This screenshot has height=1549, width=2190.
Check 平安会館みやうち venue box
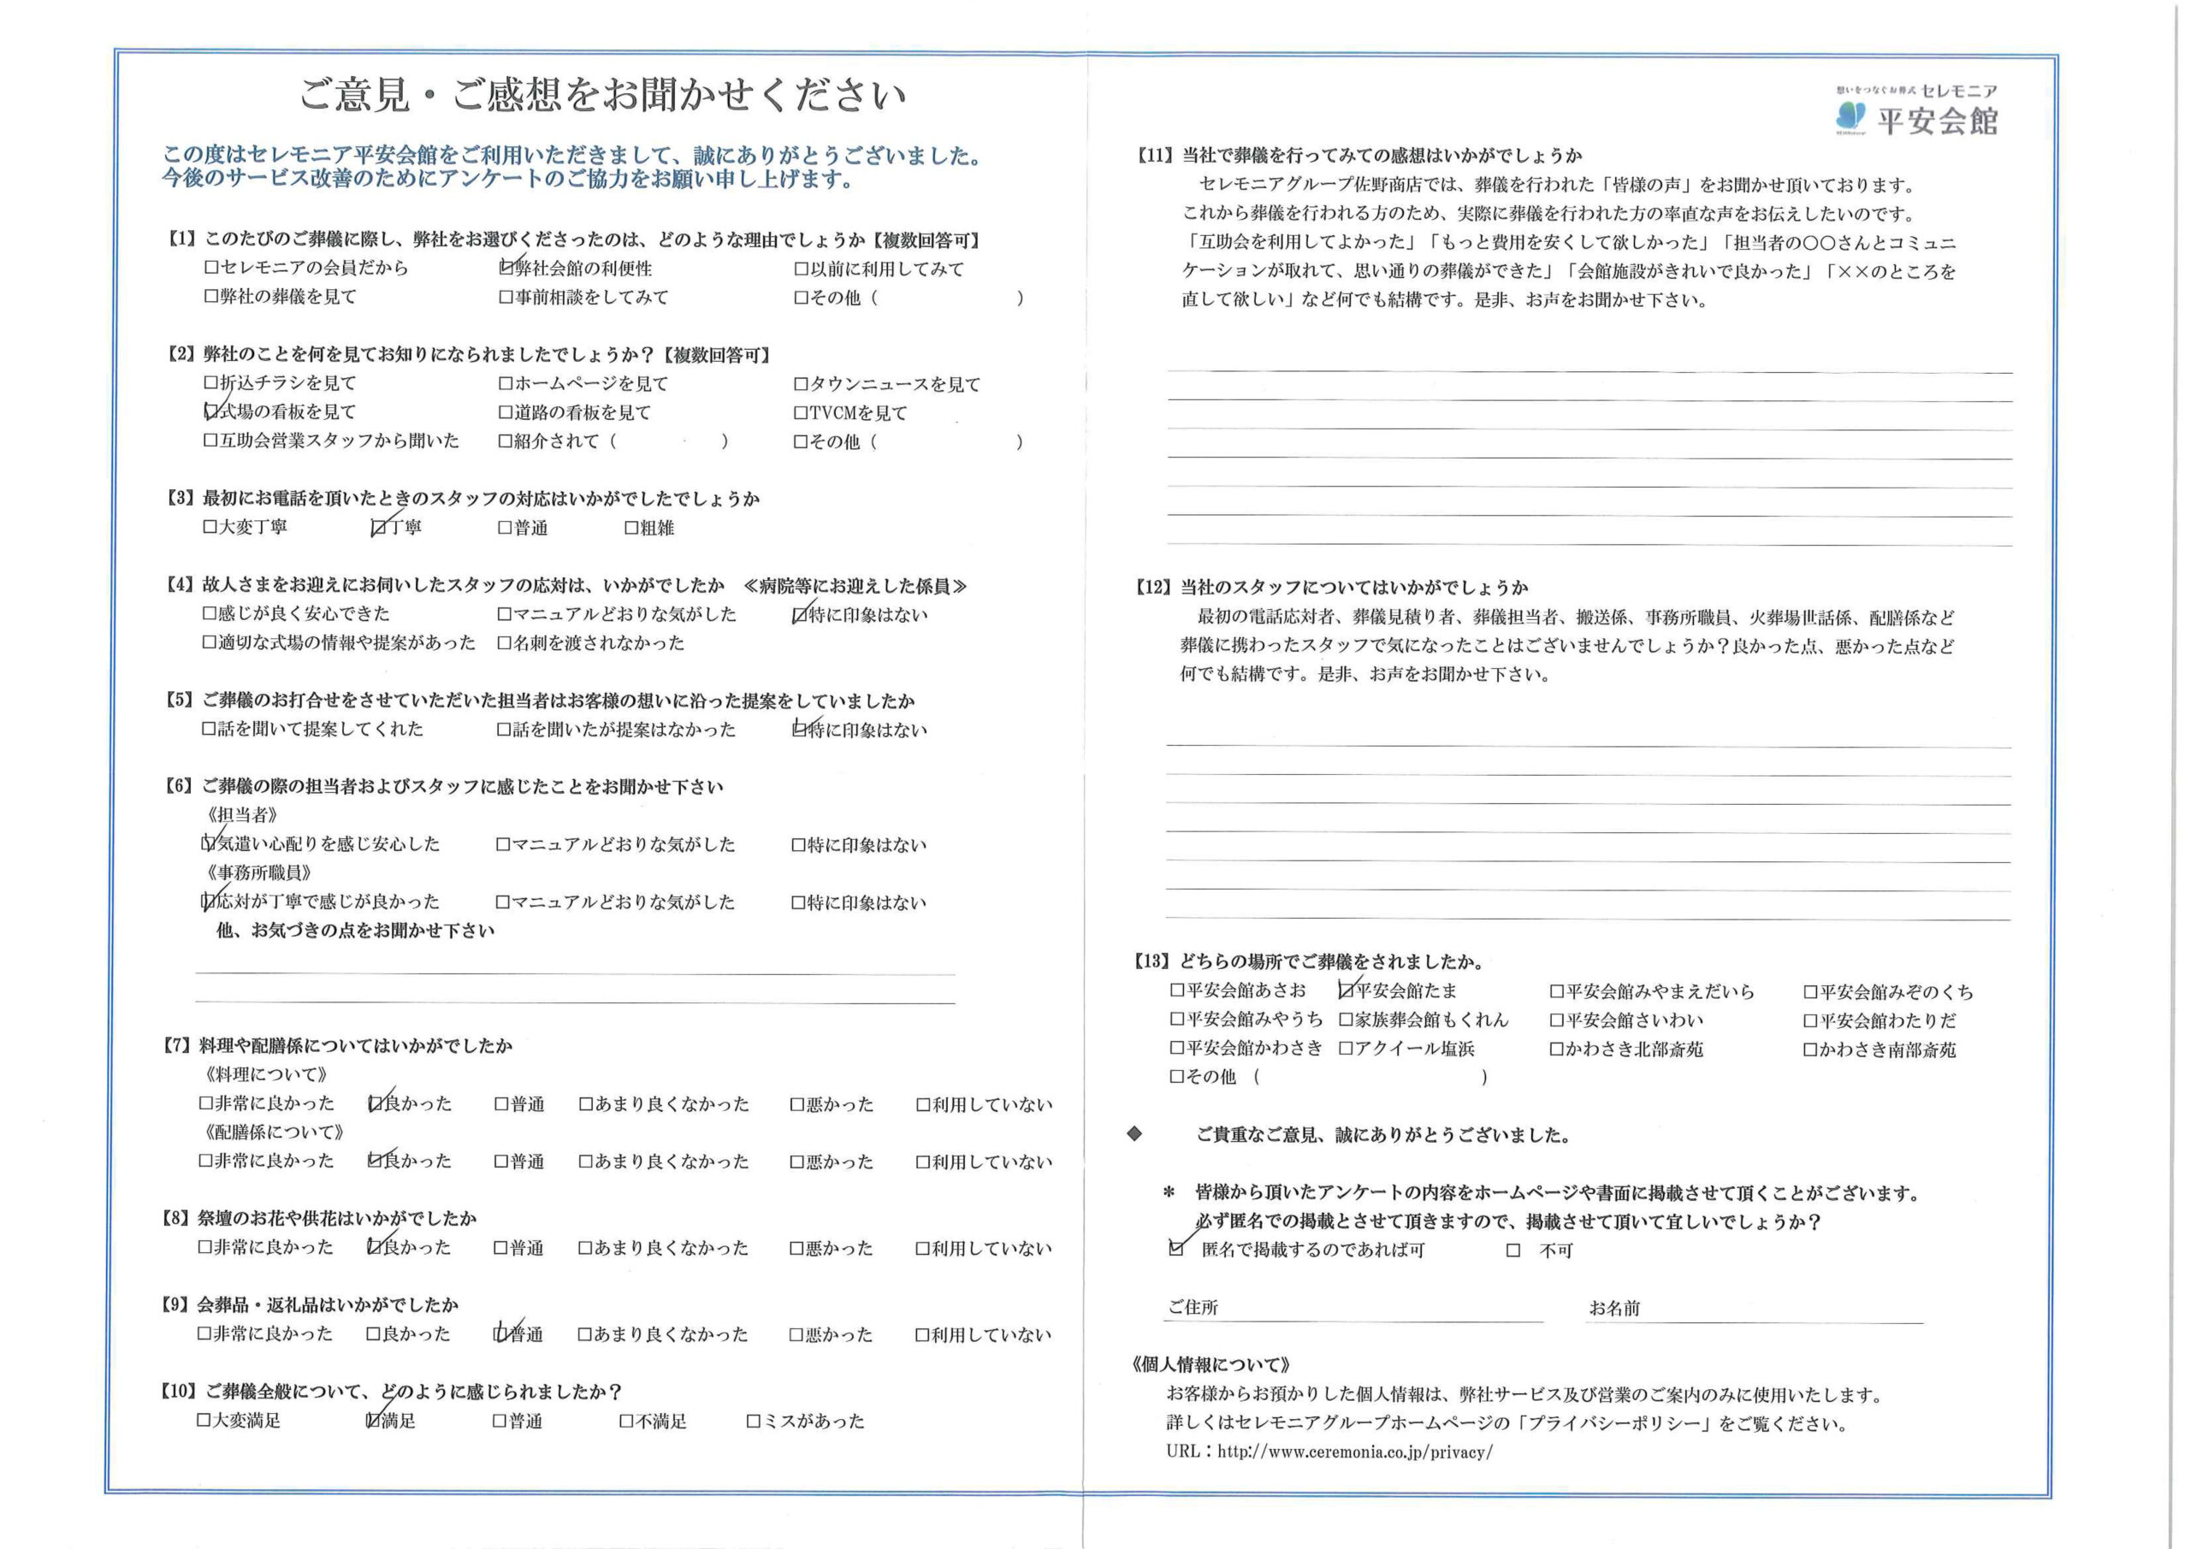coord(1178,1020)
